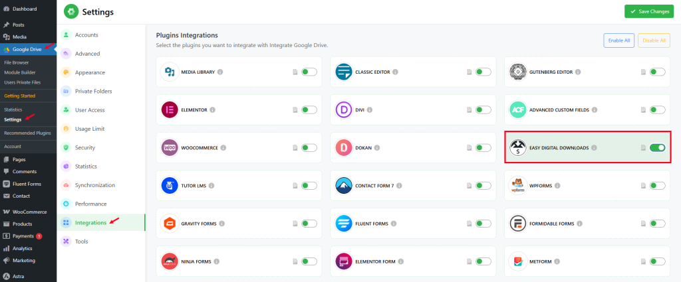
Task: Toggle Classic Editor integration switch
Action: pos(483,72)
